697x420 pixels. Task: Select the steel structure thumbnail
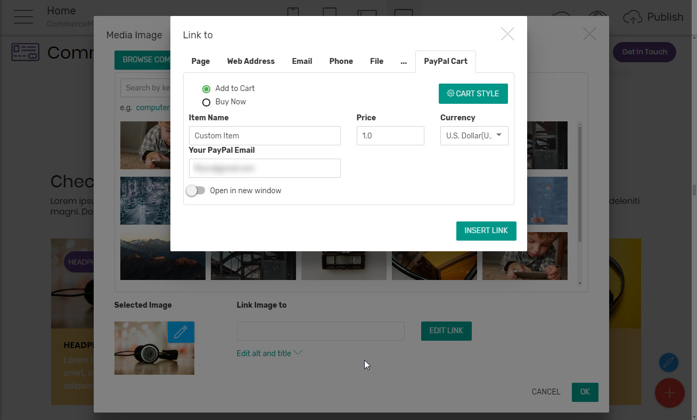tap(253, 266)
